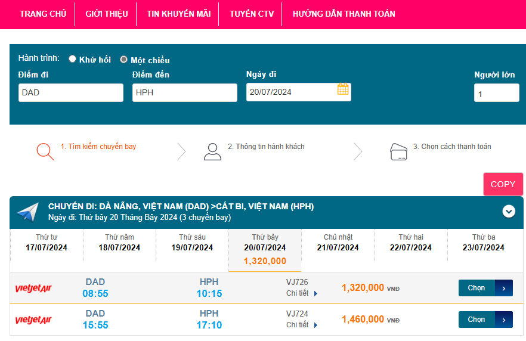This screenshot has width=526, height=341.
Task: Go to Hướng Dẫn Thanh Toán page
Action: [344, 14]
